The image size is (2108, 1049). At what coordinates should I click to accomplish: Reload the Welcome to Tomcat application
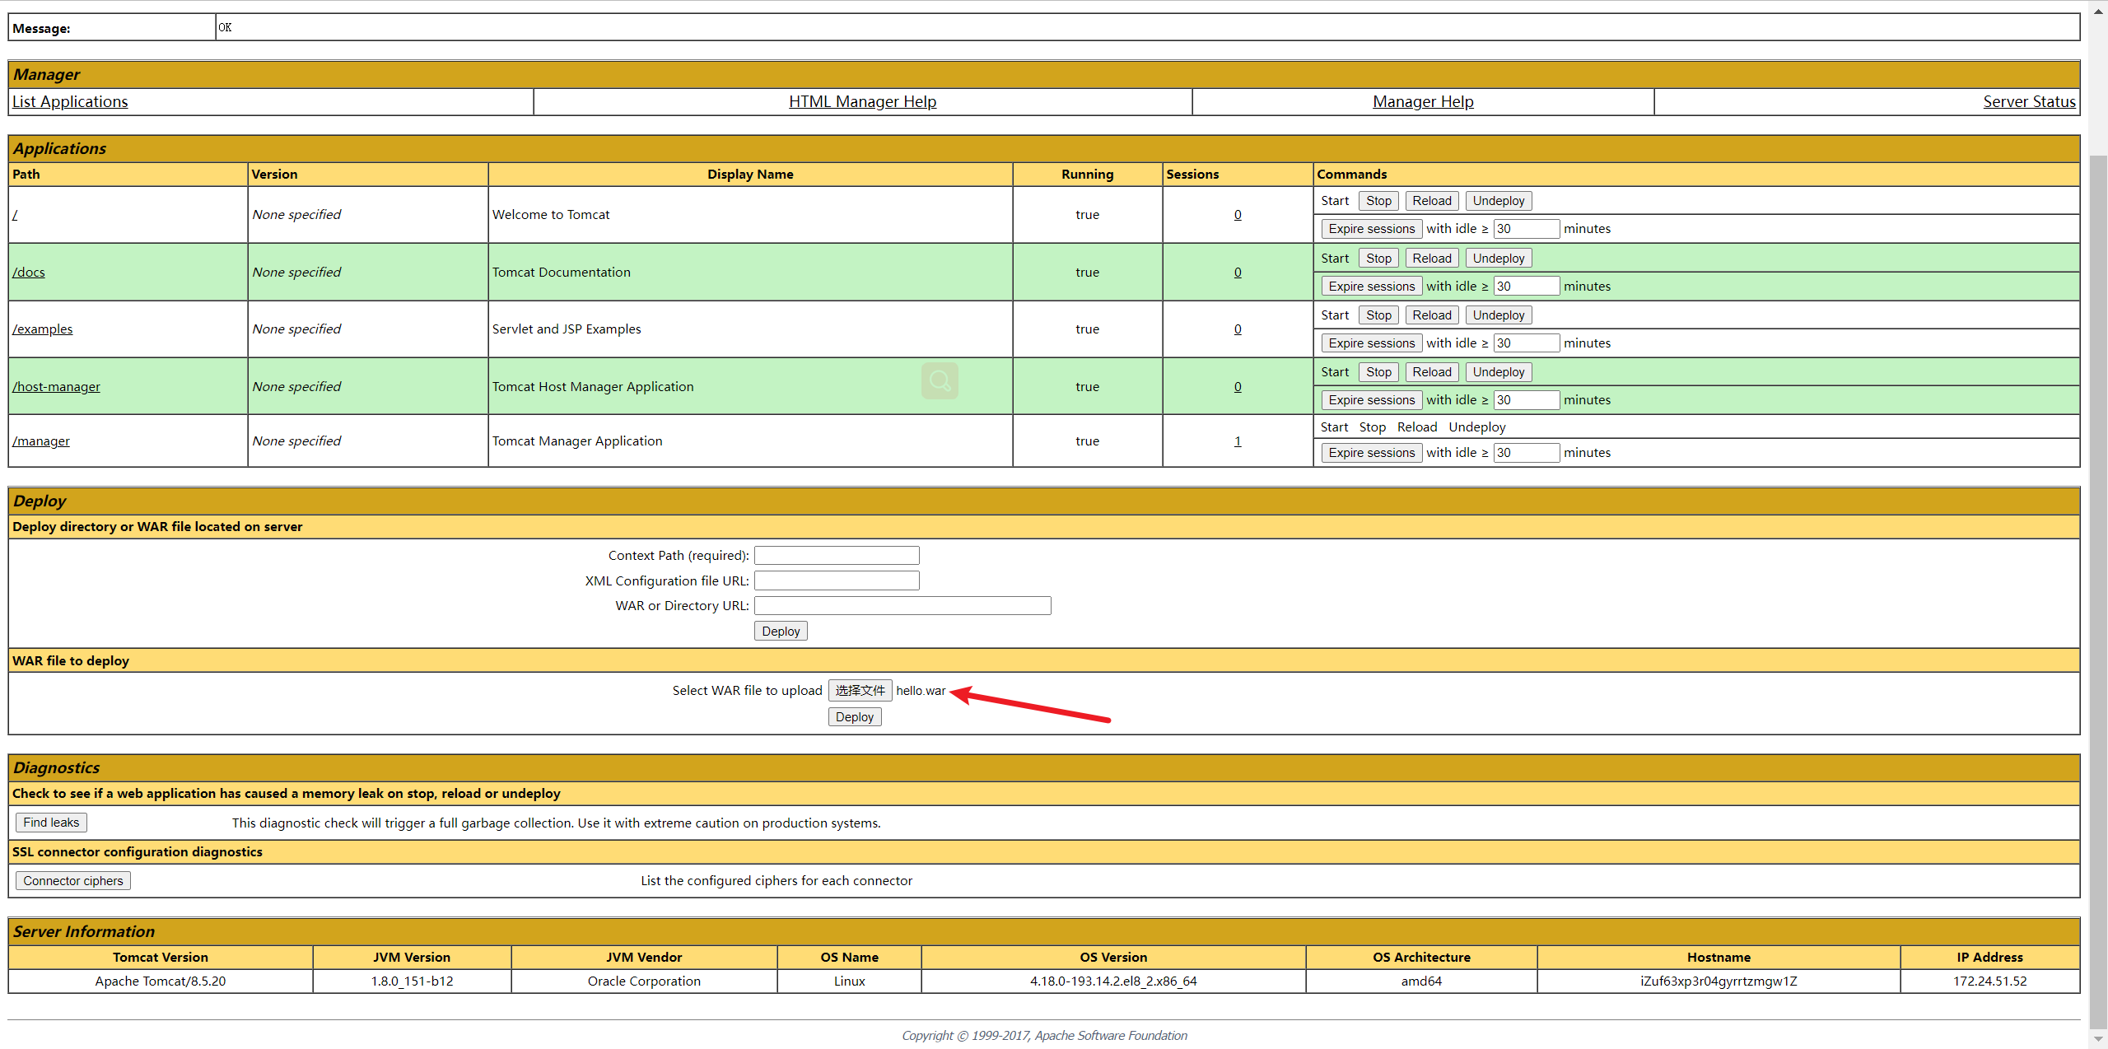(x=1432, y=201)
